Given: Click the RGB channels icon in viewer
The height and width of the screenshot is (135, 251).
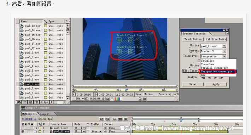Looking at the screenshot, I should (x=118, y=99).
